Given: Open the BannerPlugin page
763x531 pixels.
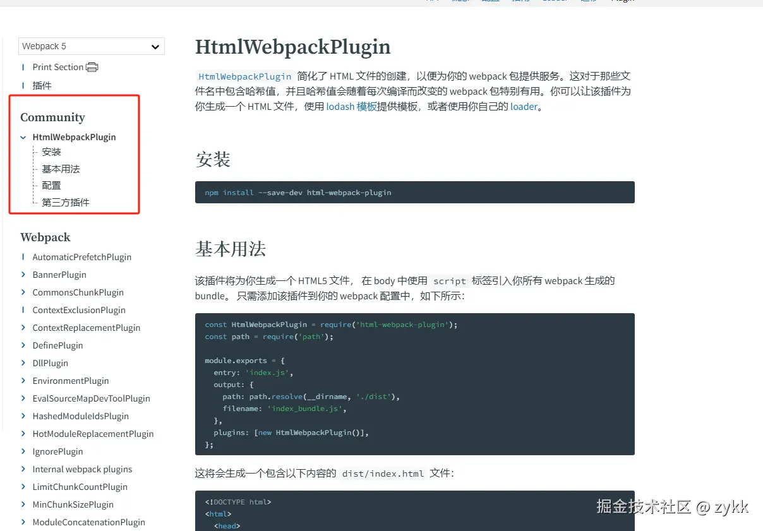Looking at the screenshot, I should tap(59, 275).
